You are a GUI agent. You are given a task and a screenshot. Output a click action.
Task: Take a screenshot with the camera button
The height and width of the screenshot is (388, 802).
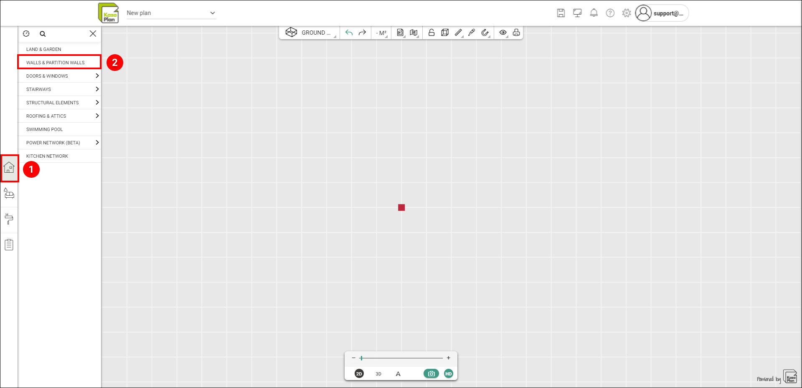pos(431,373)
